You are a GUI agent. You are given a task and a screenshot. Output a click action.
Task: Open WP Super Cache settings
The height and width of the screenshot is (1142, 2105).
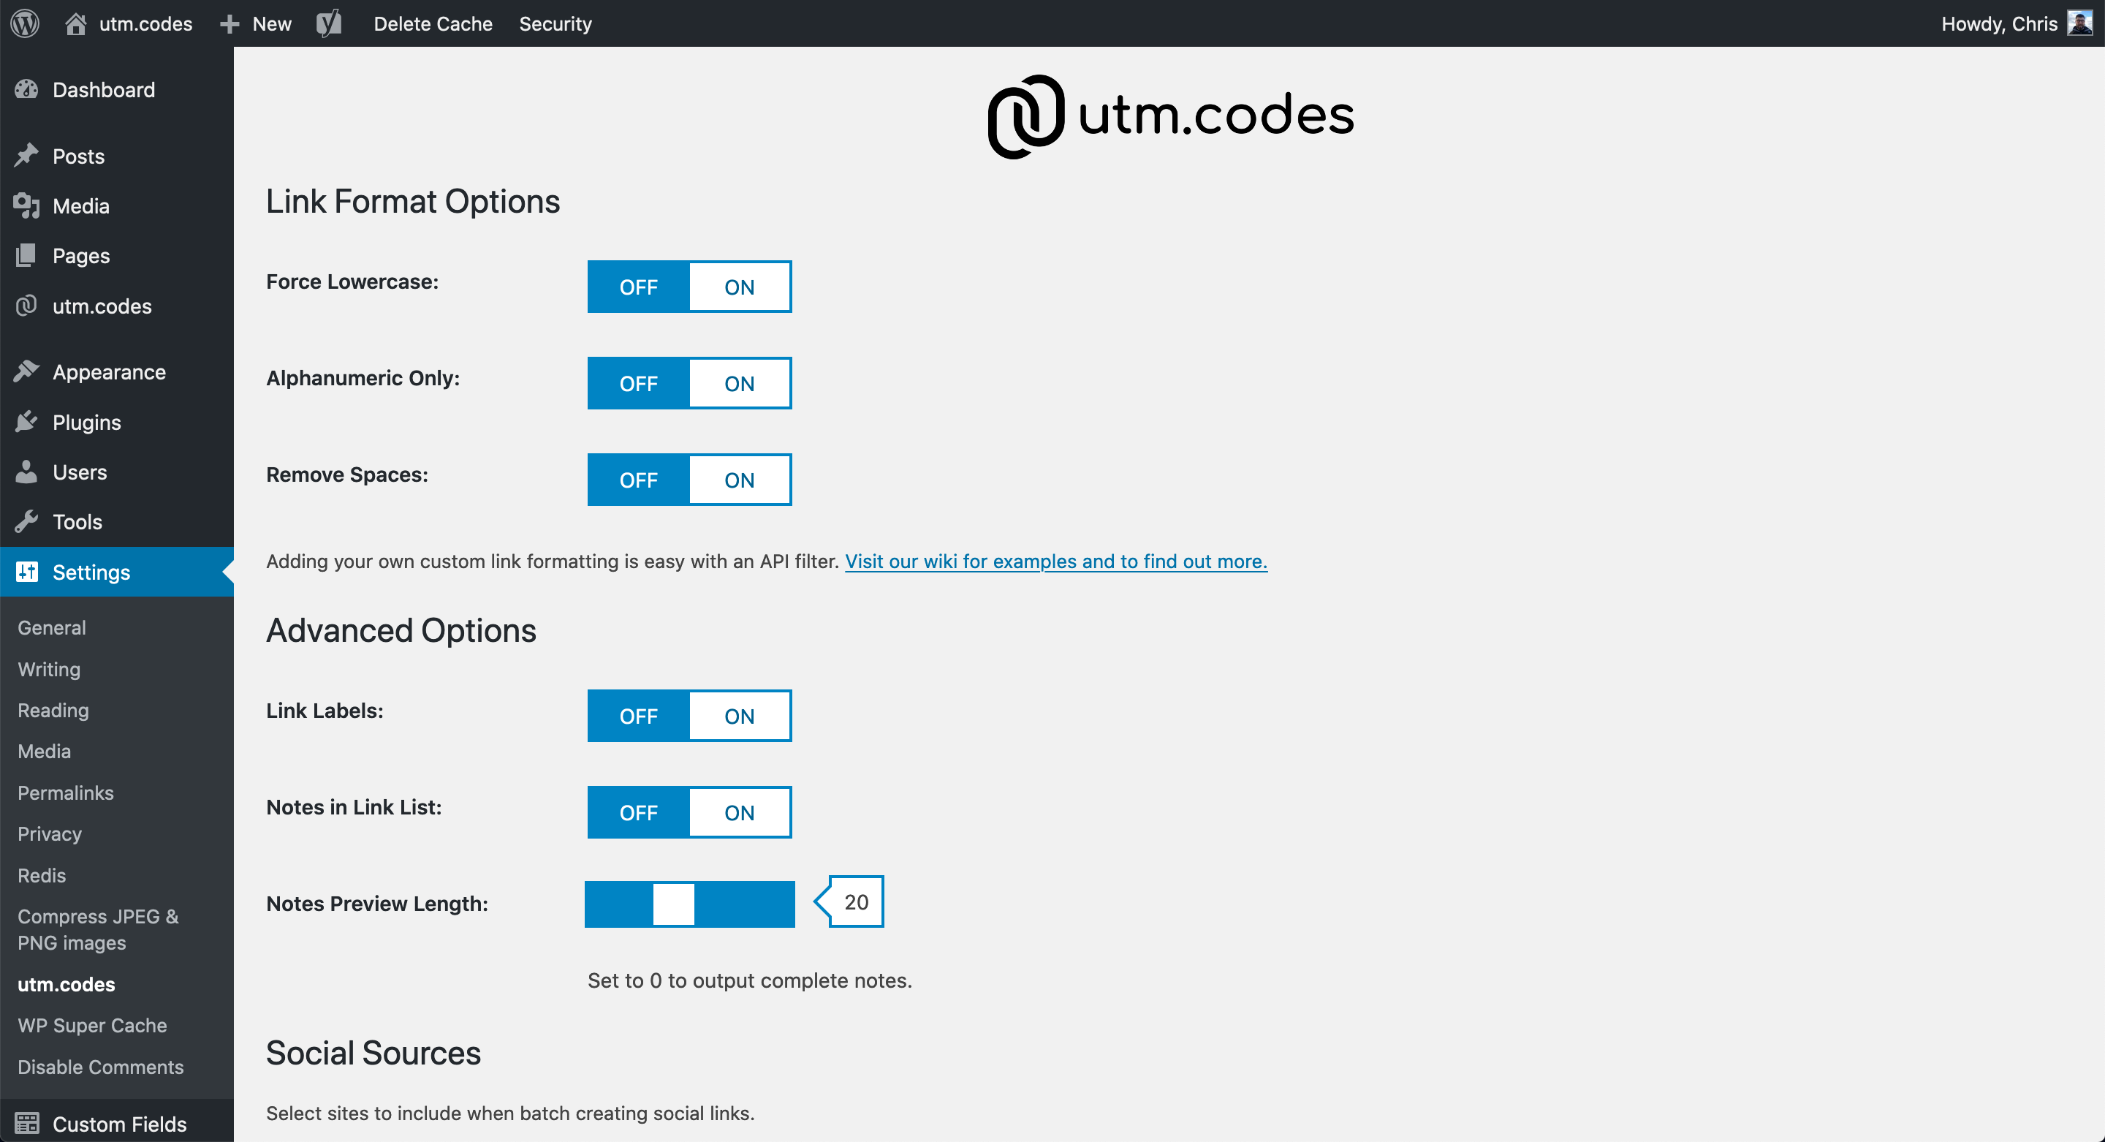coord(92,1025)
